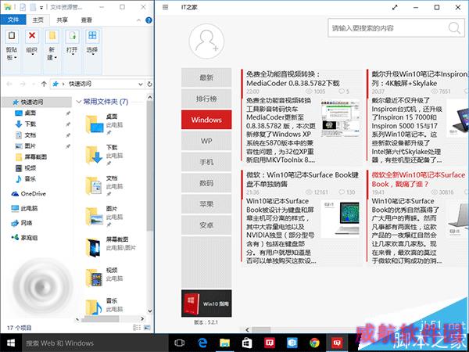Open the MediaCoder 0.8.38.5782 article headline
Screen dimensions: 469x352
coord(293,79)
